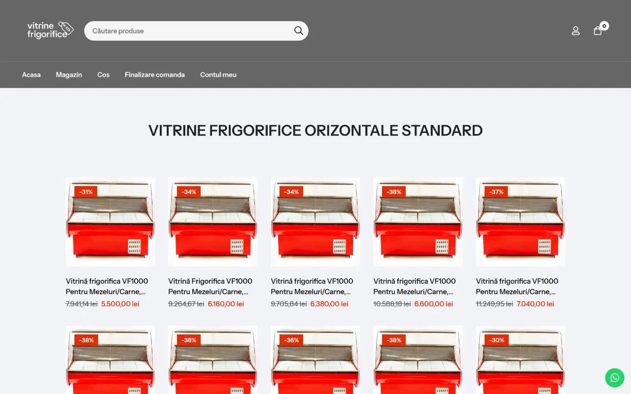Focus the Căutare produse search field

[x=196, y=31]
